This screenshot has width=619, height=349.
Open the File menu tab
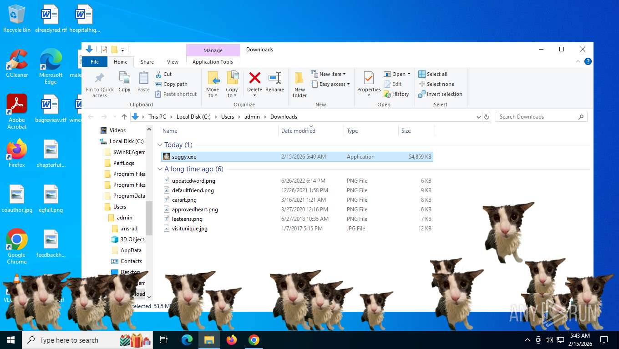[x=95, y=62]
